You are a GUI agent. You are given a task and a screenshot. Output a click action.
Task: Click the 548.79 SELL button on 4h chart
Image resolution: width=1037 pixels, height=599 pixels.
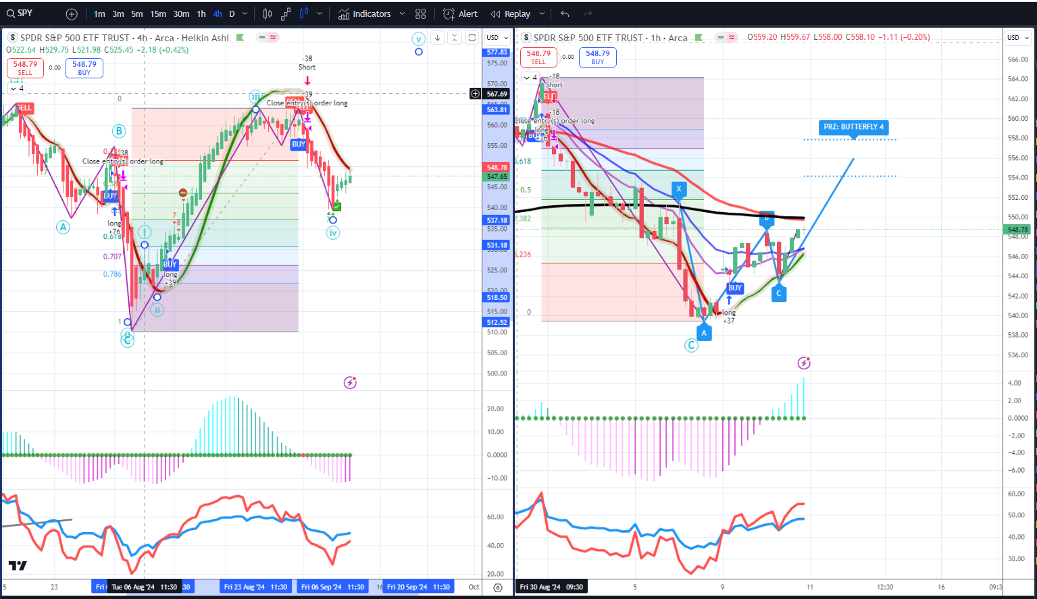pyautogui.click(x=25, y=68)
